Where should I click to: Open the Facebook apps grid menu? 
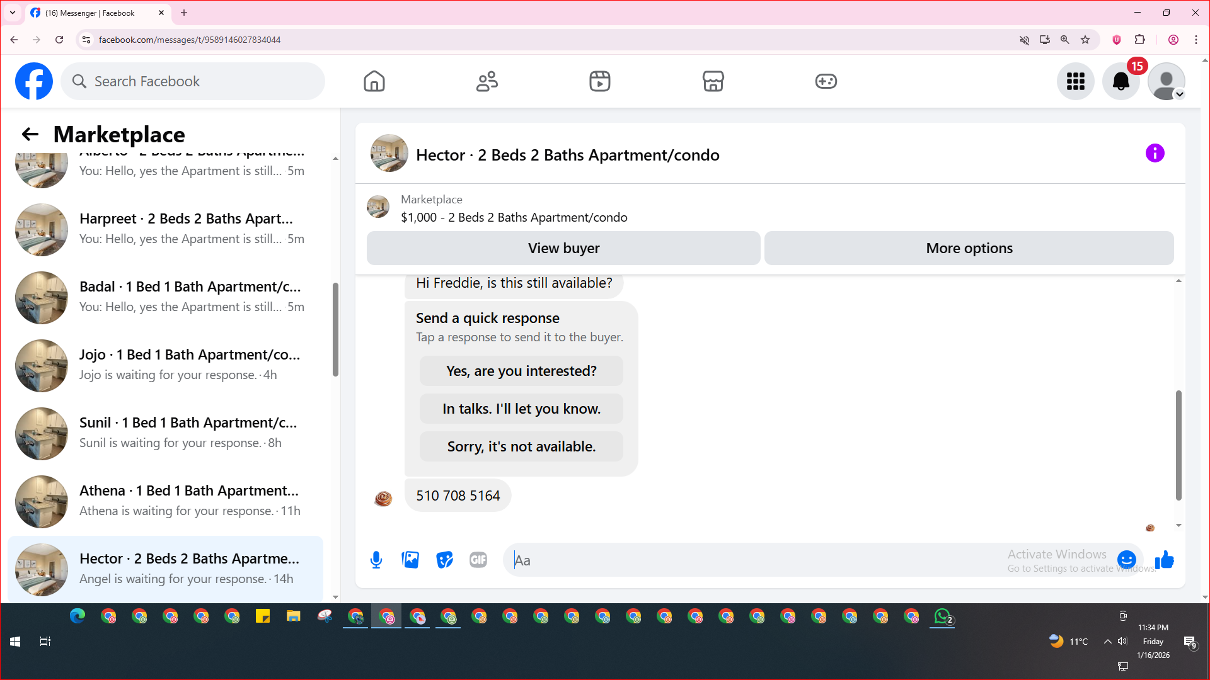click(1075, 81)
